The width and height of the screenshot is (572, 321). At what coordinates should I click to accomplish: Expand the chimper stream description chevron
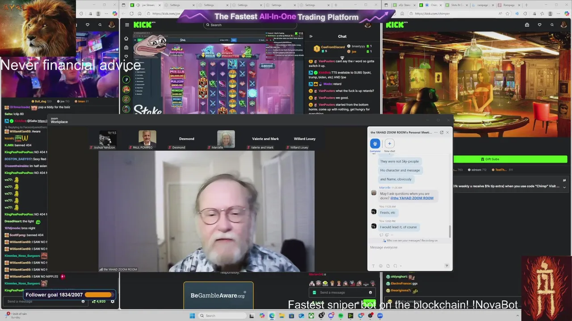[x=564, y=187]
